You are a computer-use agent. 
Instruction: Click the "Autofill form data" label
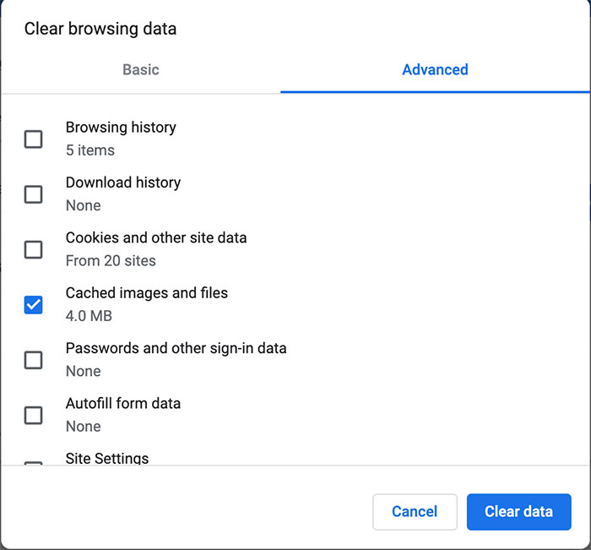point(123,404)
